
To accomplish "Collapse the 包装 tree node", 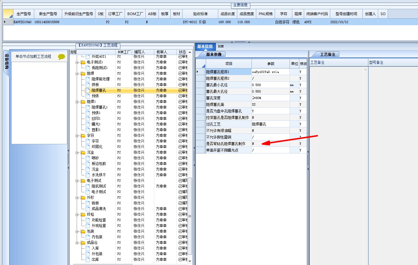I will [77, 231].
